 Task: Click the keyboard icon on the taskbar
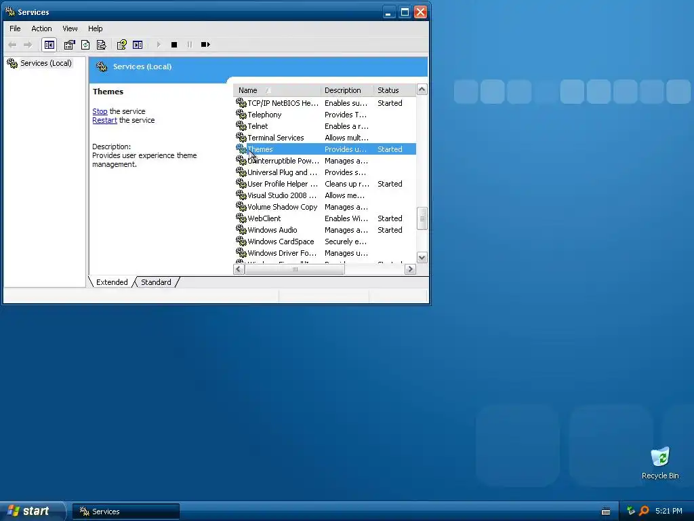pyautogui.click(x=606, y=512)
